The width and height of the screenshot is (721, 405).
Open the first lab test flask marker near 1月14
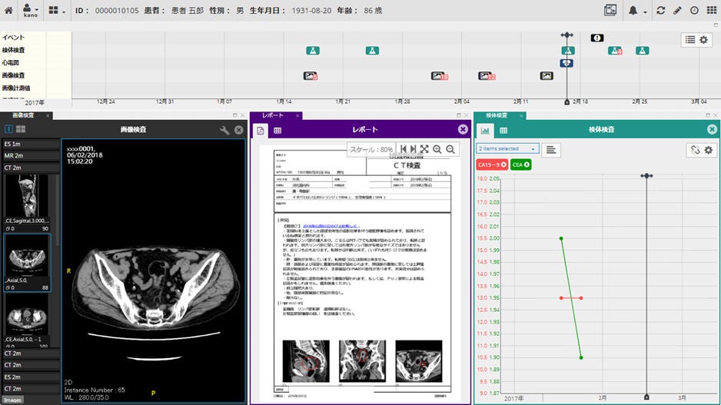[x=313, y=51]
